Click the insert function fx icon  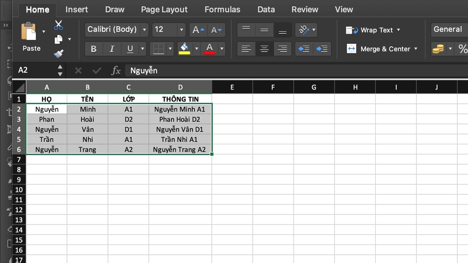[116, 70]
